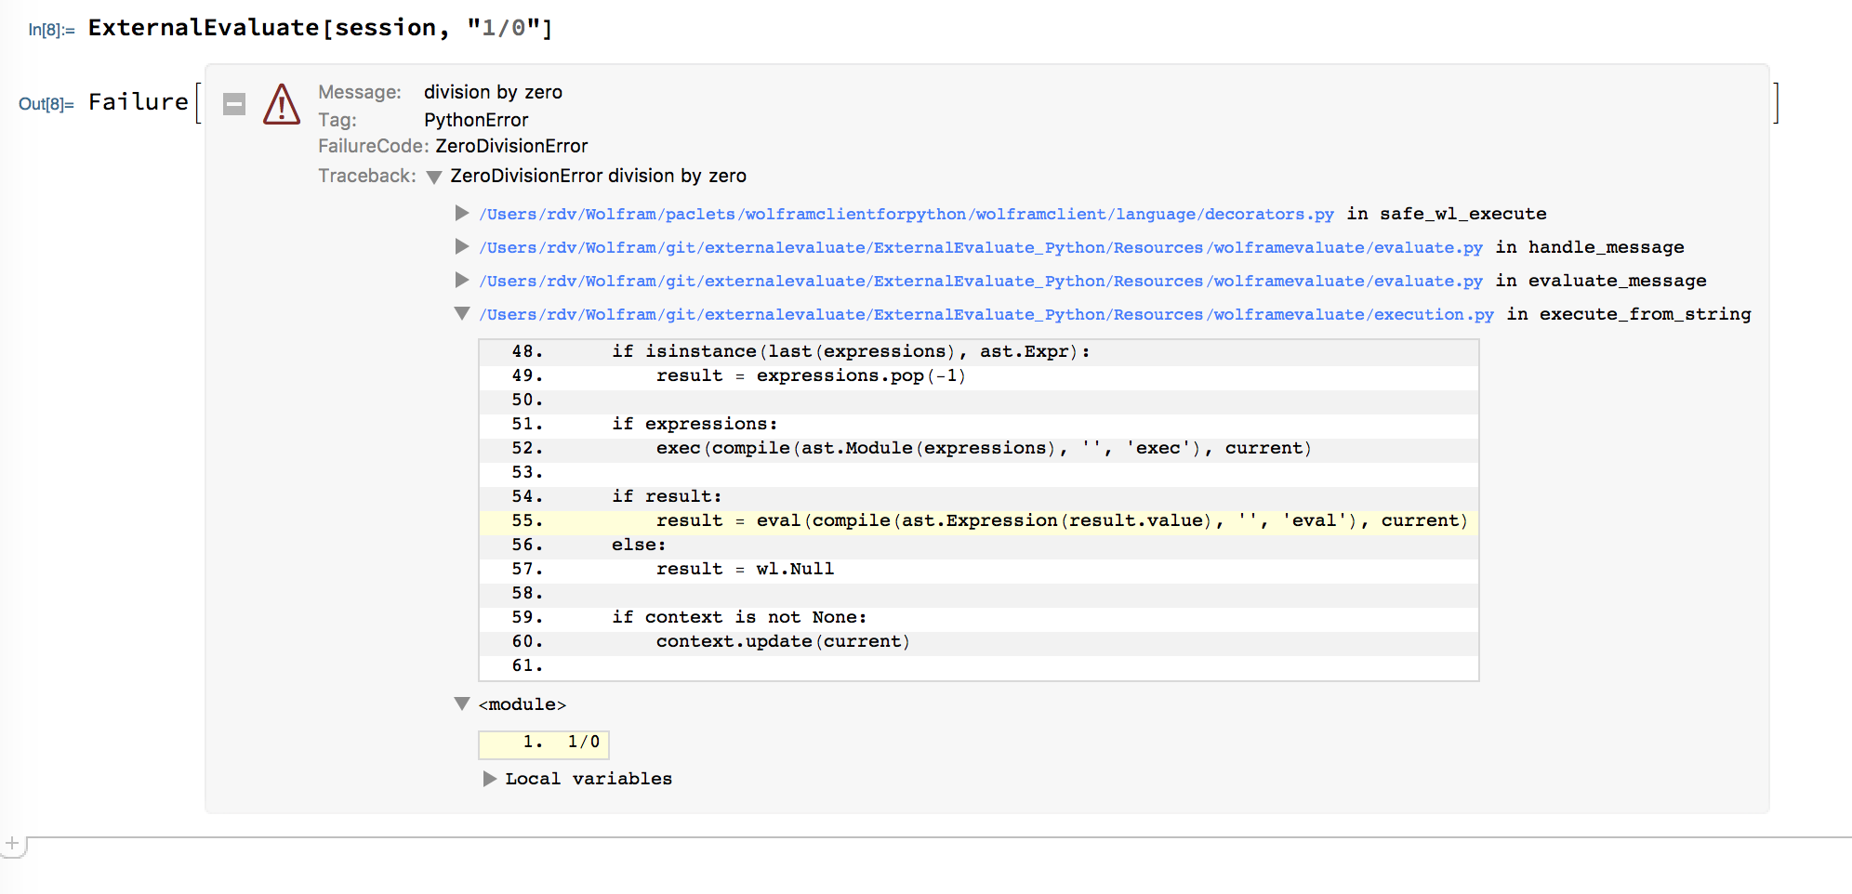Viewport: 1852px width, 894px height.
Task: Click the In[8]:= cell label
Action: 51,30
